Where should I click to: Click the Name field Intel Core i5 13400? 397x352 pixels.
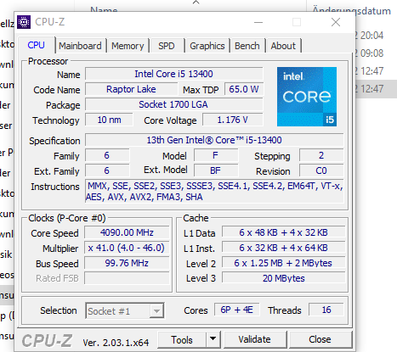coord(174,74)
